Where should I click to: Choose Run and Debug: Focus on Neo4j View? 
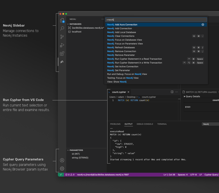pos(156,74)
